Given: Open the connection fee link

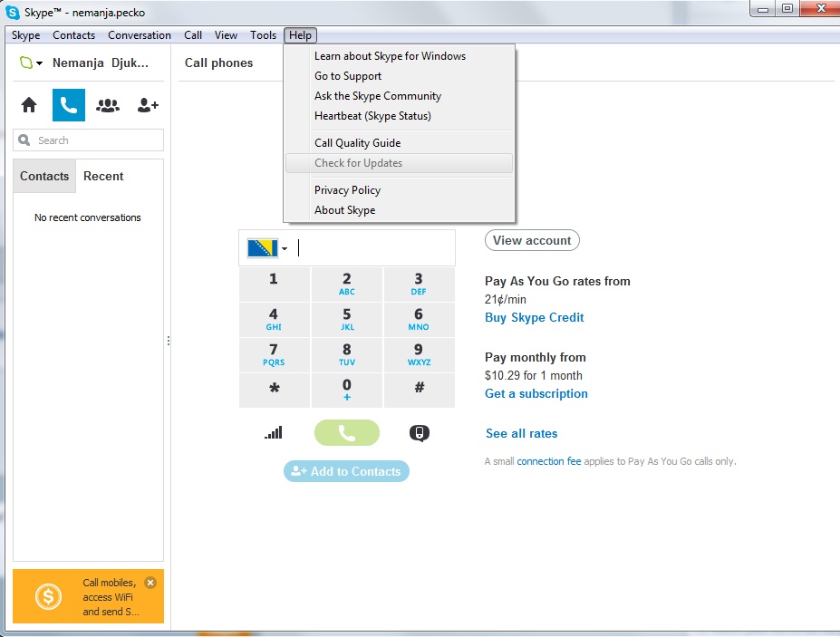Looking at the screenshot, I should tap(548, 461).
